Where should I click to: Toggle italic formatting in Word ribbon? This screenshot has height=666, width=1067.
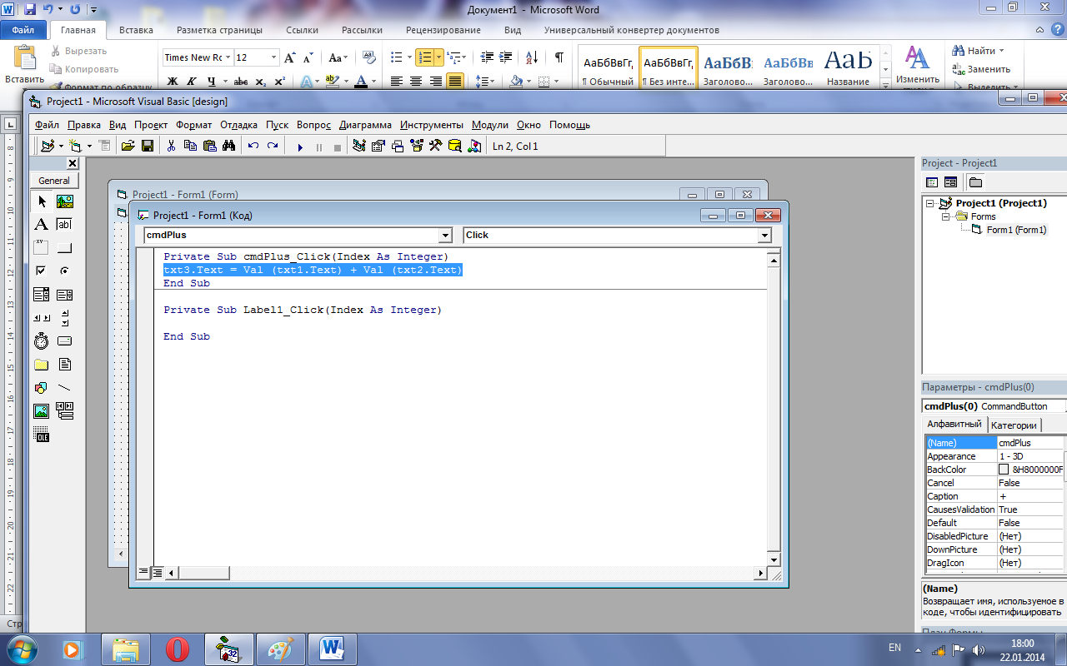click(192, 82)
